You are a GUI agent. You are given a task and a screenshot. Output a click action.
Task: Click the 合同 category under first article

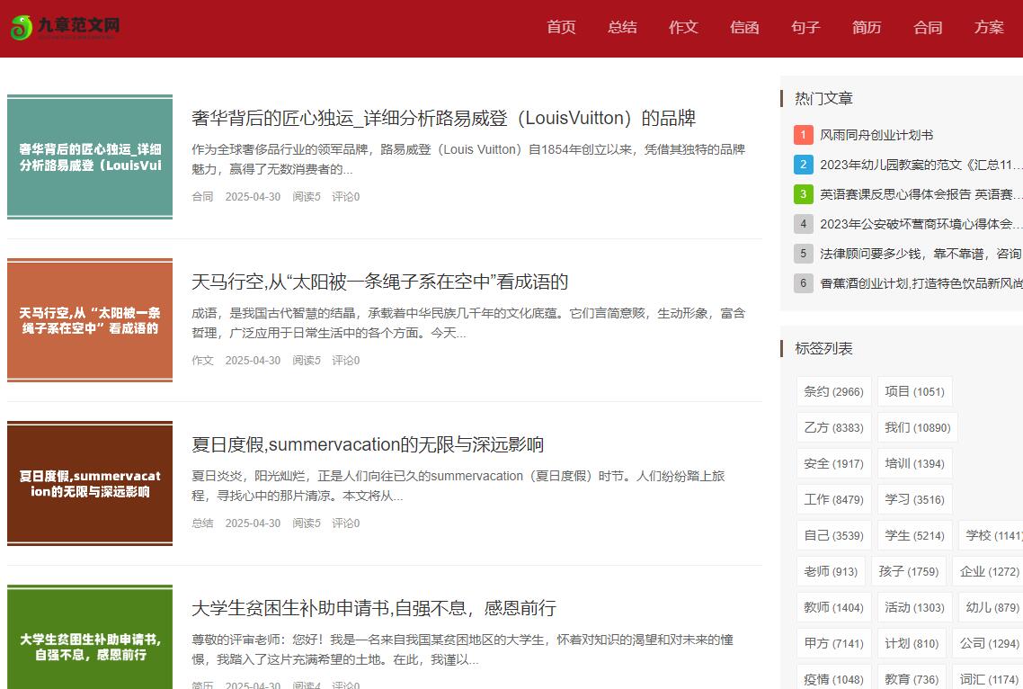(202, 196)
